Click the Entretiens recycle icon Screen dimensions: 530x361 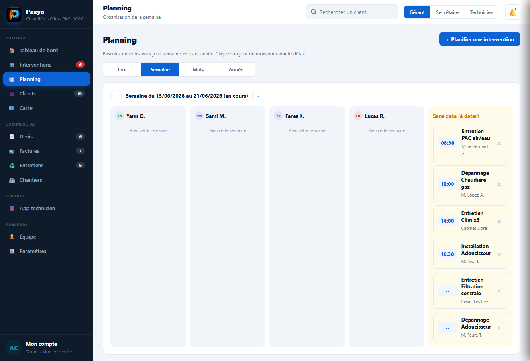[x=12, y=165]
